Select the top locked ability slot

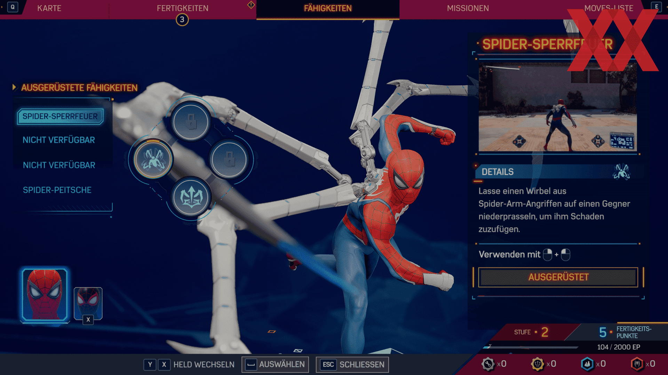[191, 122]
